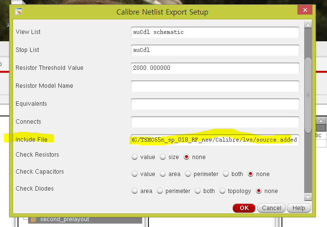Image resolution: width=327 pixels, height=227 pixels.
Task: Select Check Diodes topology option
Action: coord(222,191)
